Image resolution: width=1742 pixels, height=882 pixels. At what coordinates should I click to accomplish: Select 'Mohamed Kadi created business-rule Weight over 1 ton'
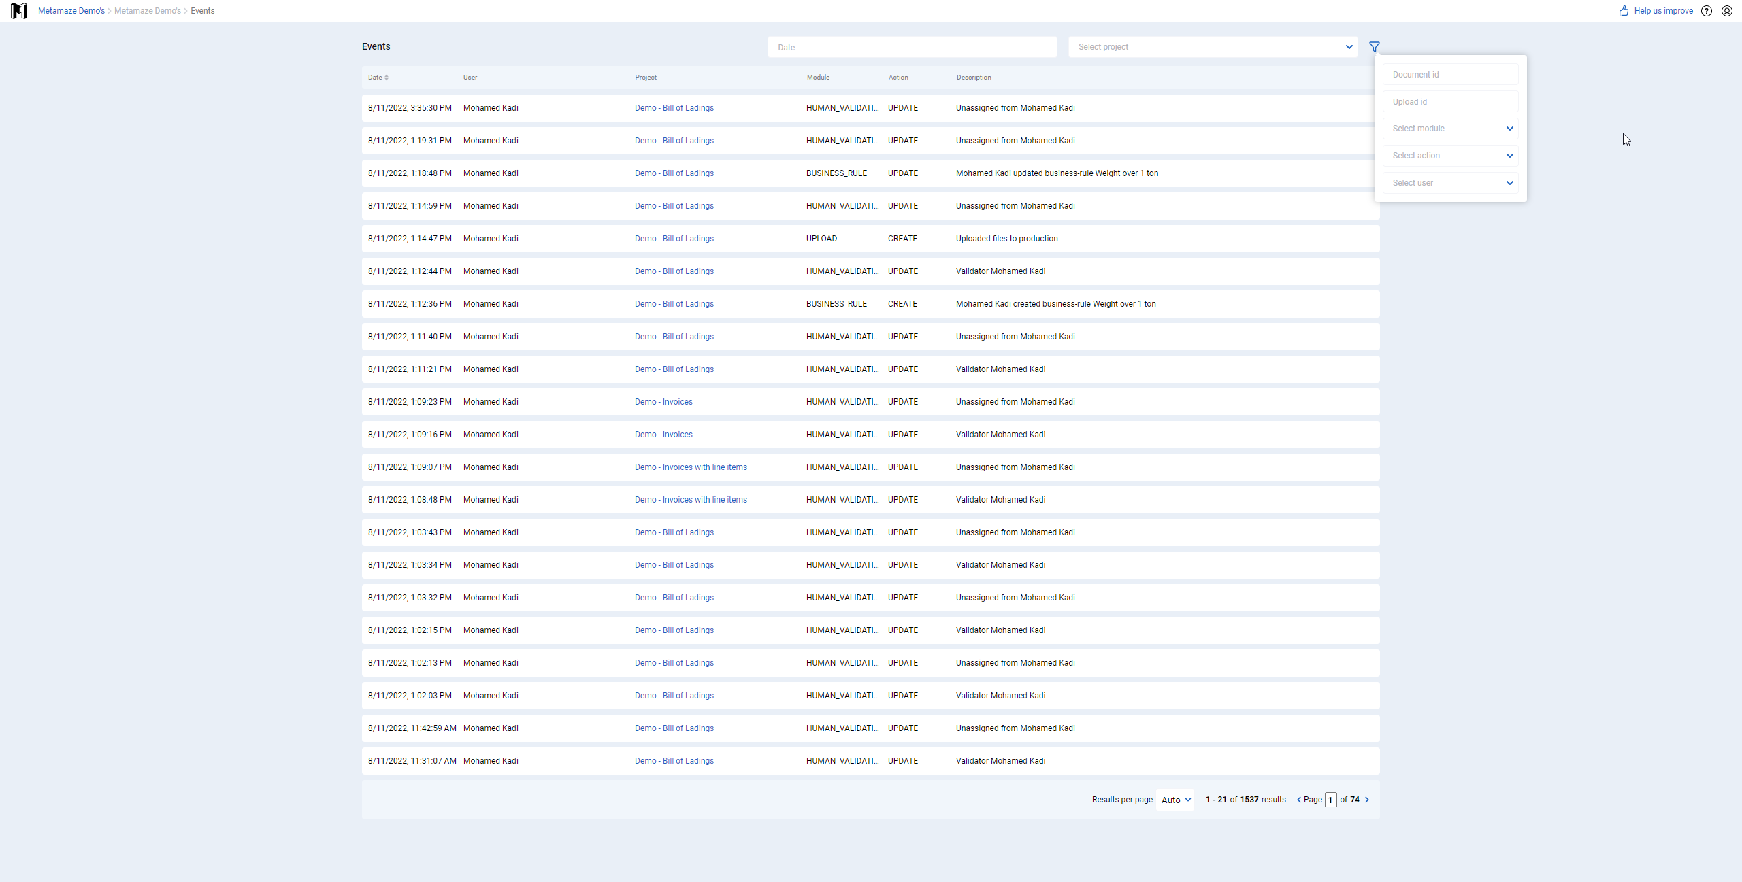tap(1055, 304)
